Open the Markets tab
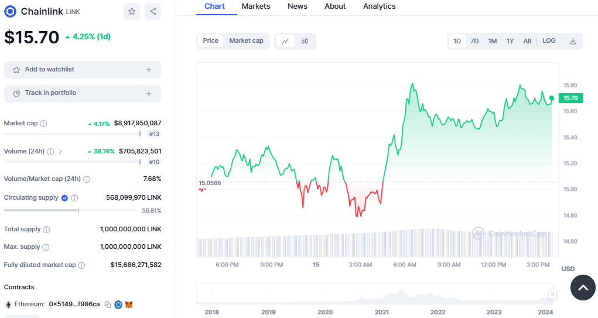This screenshot has height=318, width=598. pos(256,6)
